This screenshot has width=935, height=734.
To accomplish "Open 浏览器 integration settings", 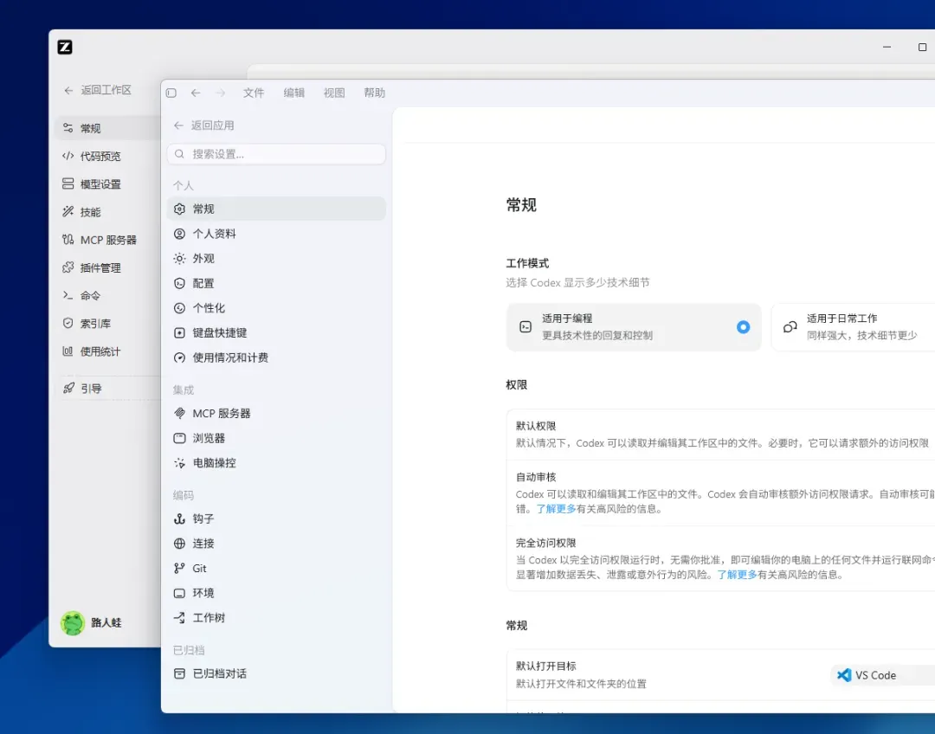I will (276, 438).
